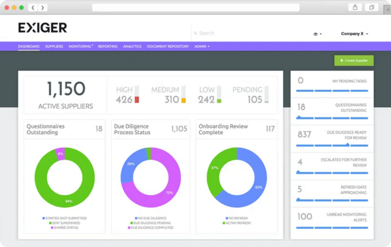The image size is (391, 247).
Task: Add a new browser tab
Action: click(388, 10)
